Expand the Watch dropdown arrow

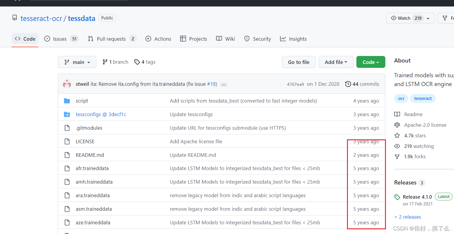(428, 18)
